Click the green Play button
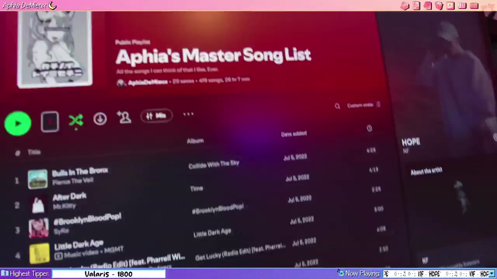Screen dimensions: 497x279 tap(18, 123)
